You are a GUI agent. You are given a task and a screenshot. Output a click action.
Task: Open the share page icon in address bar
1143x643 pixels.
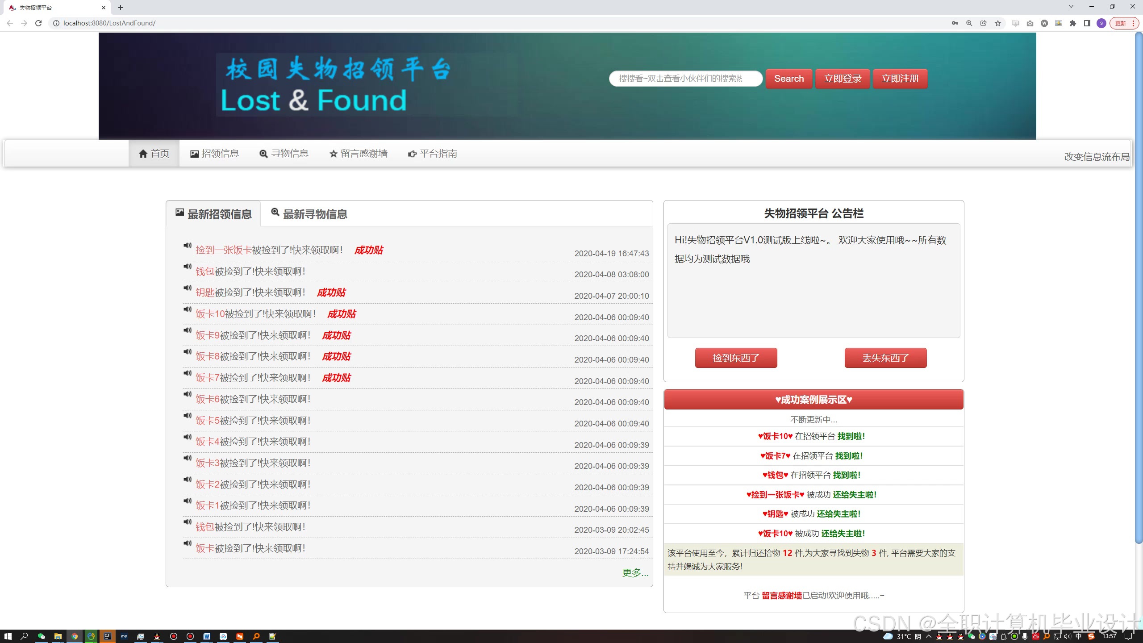click(x=984, y=23)
